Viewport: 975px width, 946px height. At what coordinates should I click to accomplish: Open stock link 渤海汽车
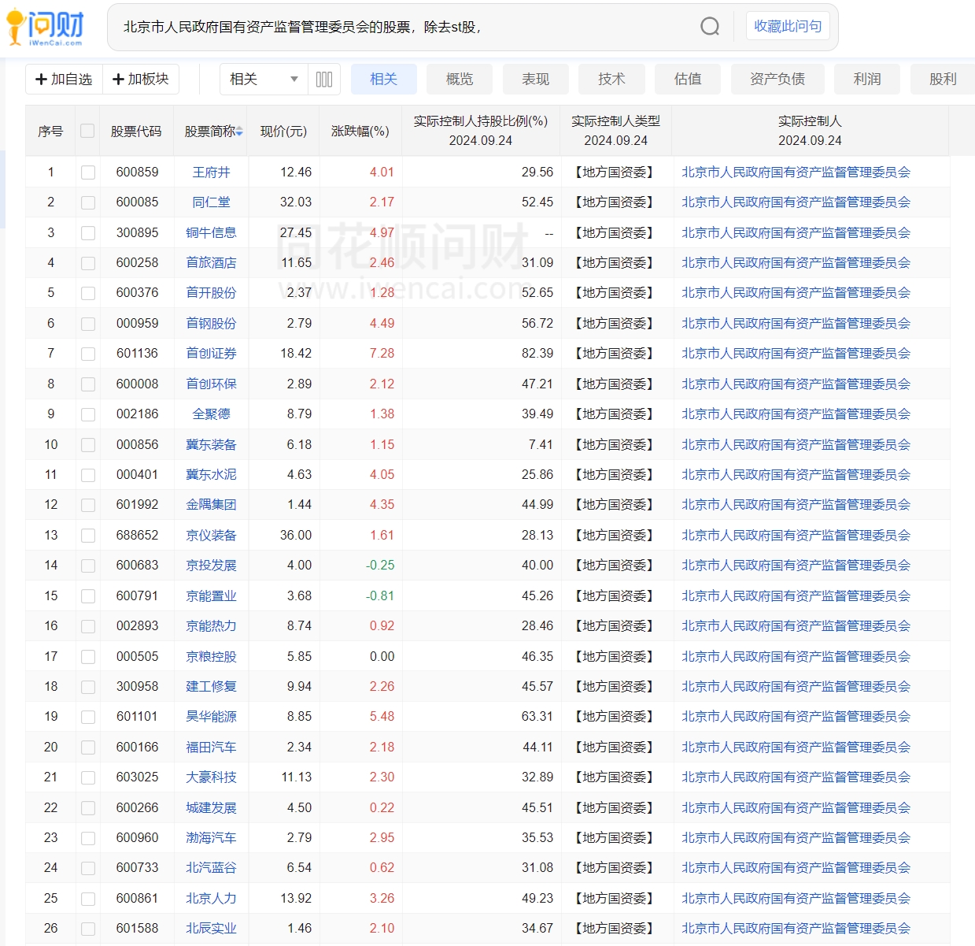coord(212,837)
